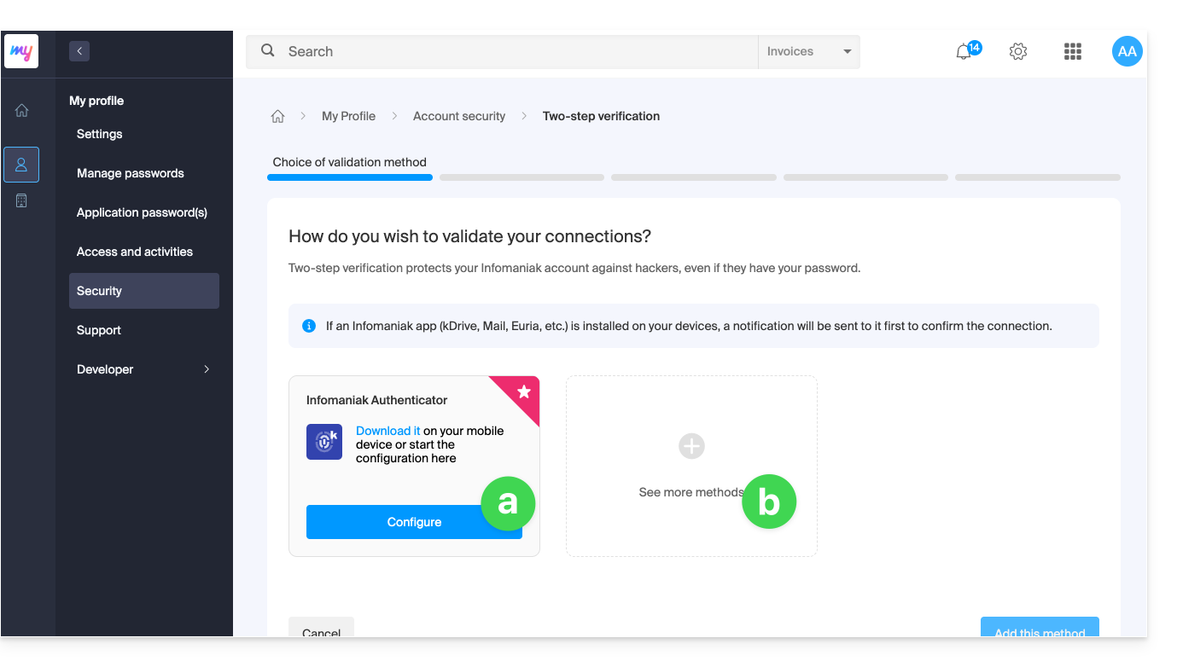Click the Infomaniak Authenticator card title
Screen dimensions: 1177x667
pos(376,400)
